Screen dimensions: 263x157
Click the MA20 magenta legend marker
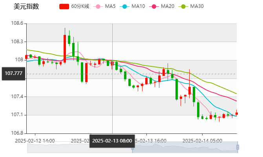[x=155, y=7]
